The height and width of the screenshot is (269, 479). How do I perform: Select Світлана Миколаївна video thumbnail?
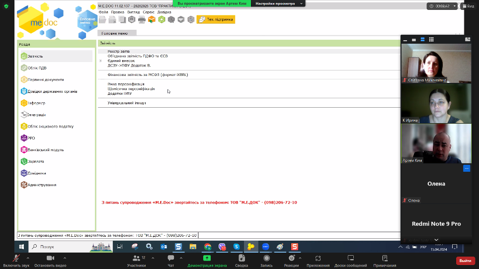tap(436, 63)
